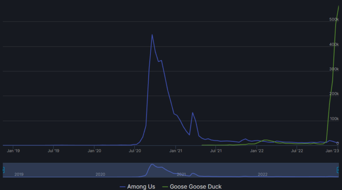Click the 100k y-axis label
The width and height of the screenshot is (342, 190).
point(334,118)
